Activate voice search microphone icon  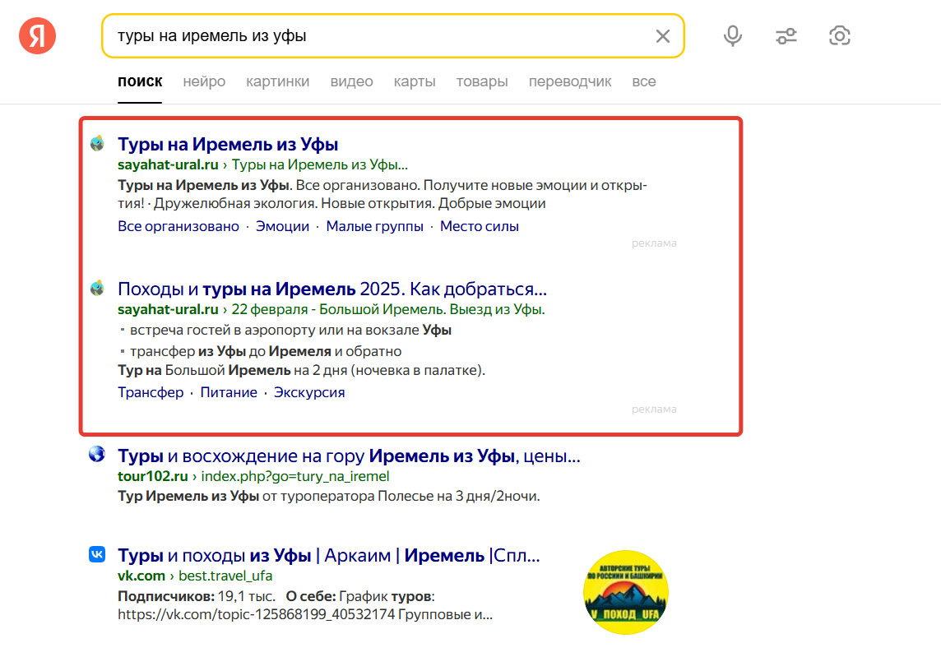tap(732, 36)
